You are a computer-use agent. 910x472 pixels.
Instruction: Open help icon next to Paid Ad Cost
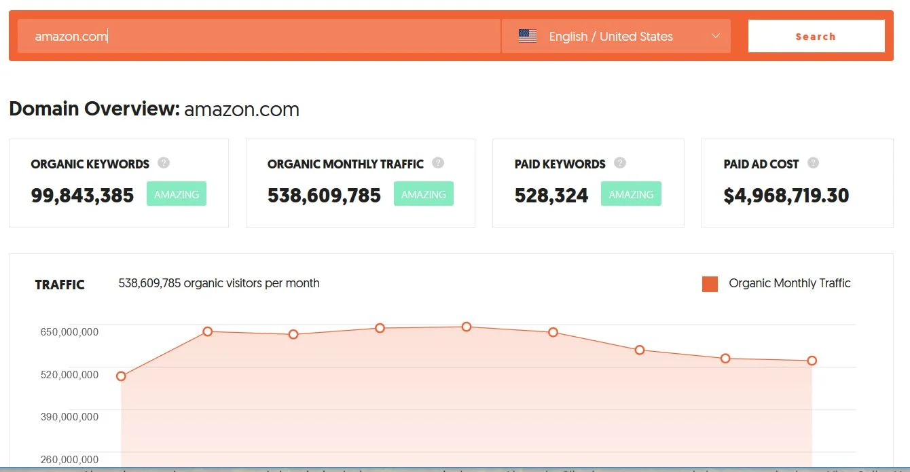point(814,163)
